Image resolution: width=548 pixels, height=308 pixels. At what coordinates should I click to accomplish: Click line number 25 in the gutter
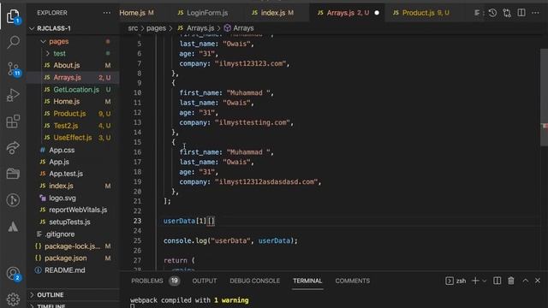tap(137, 240)
